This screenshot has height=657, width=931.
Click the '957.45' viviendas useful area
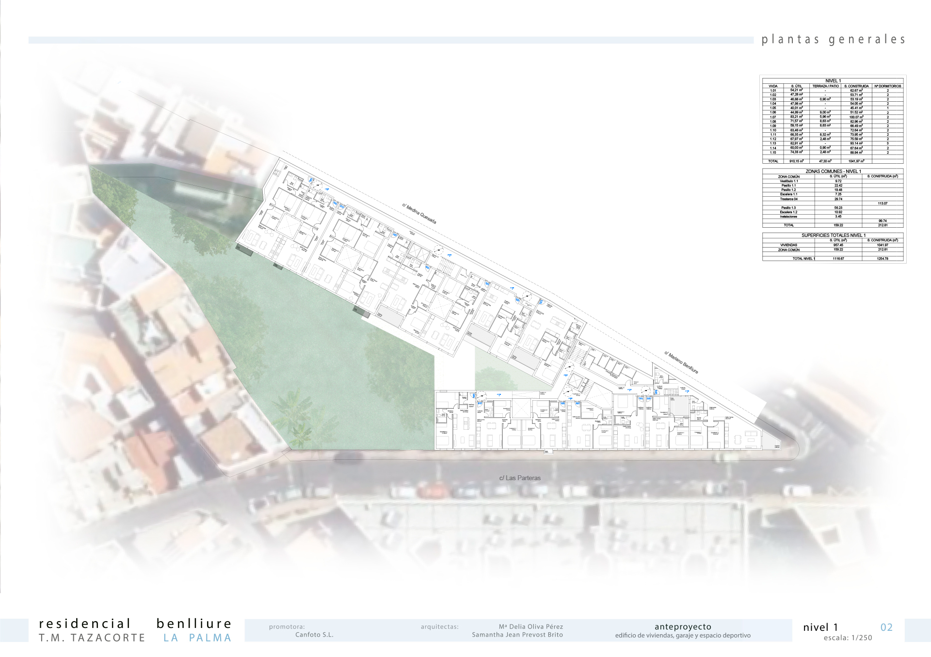coord(838,245)
